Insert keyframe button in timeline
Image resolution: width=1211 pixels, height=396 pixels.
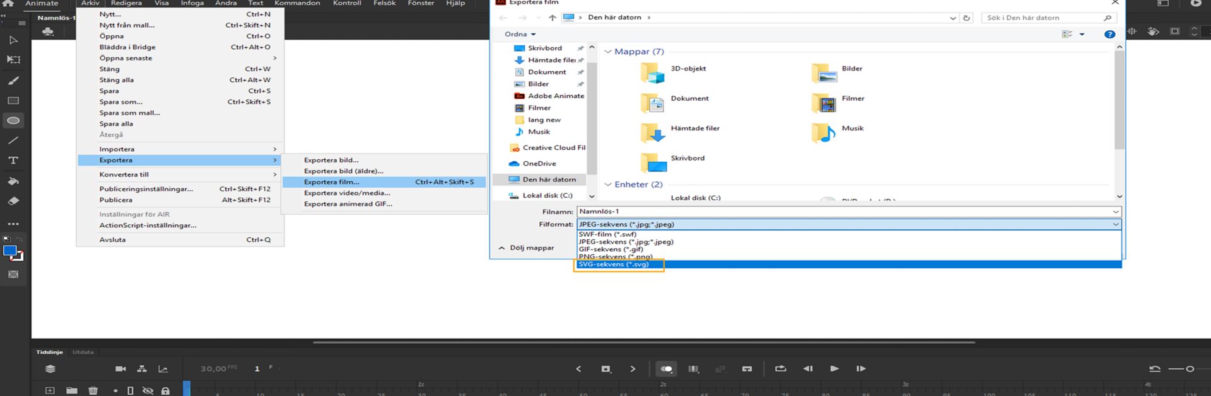pos(606,369)
